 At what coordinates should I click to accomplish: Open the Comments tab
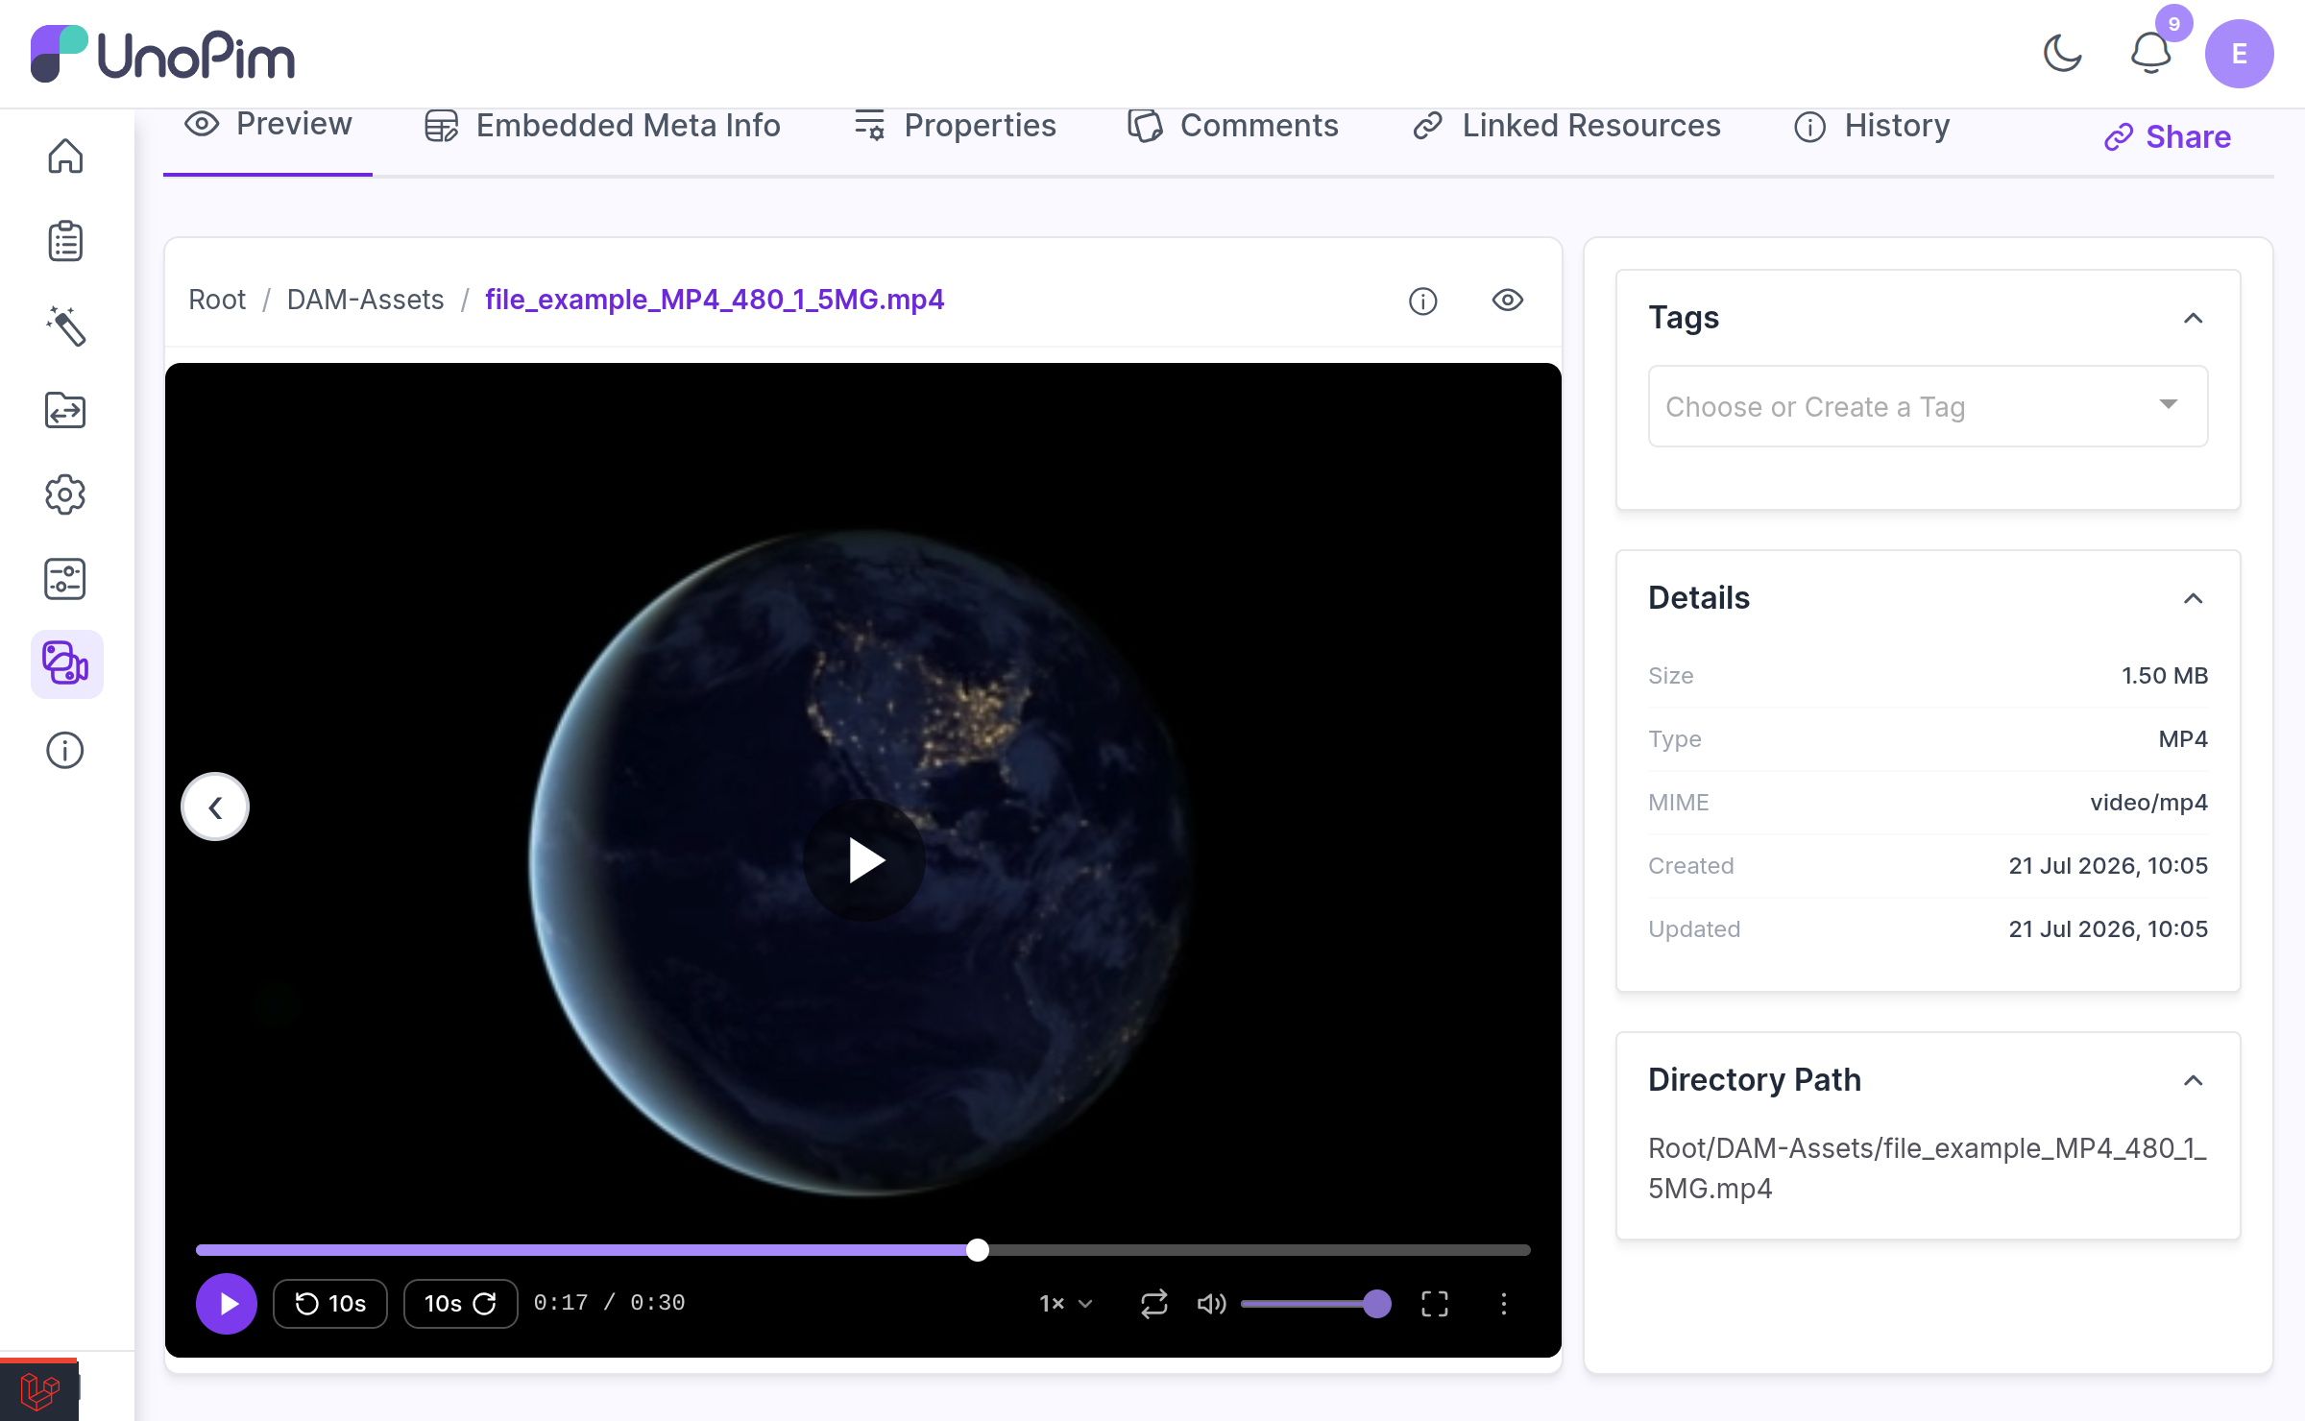(1233, 126)
